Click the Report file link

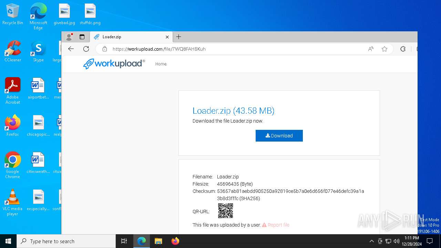point(276,225)
